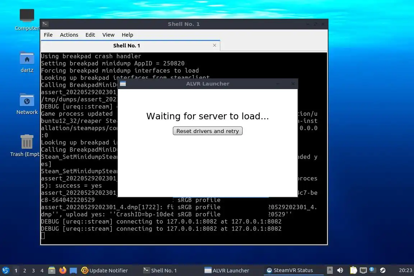The image size is (414, 276).
Task: Launch Firefox from taskbar
Action: tap(63, 270)
